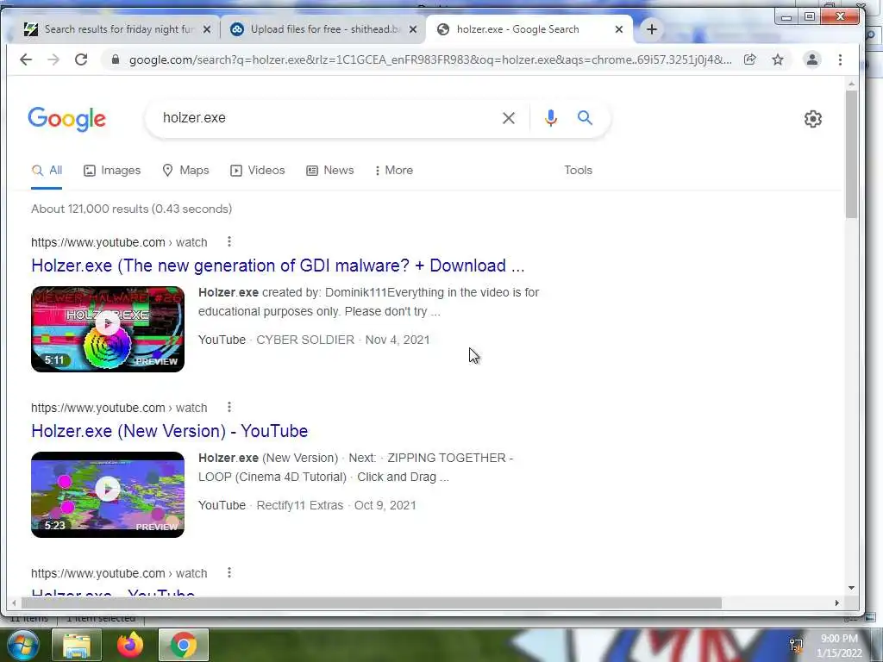
Task: Click first result's youtube.com watch URL
Action: [x=119, y=242]
